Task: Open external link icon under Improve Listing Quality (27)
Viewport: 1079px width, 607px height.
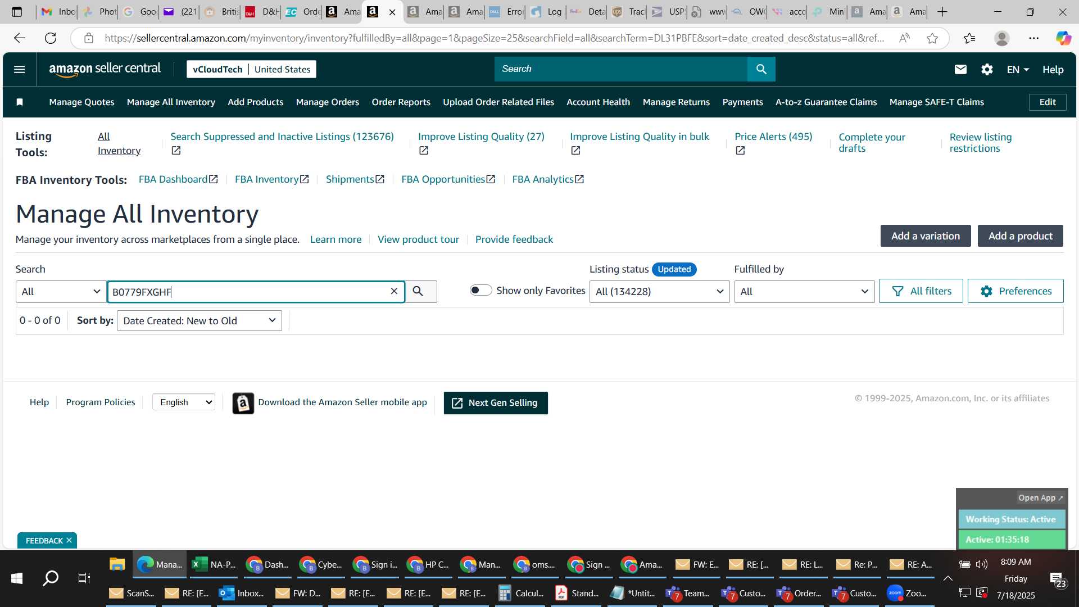Action: point(424,151)
